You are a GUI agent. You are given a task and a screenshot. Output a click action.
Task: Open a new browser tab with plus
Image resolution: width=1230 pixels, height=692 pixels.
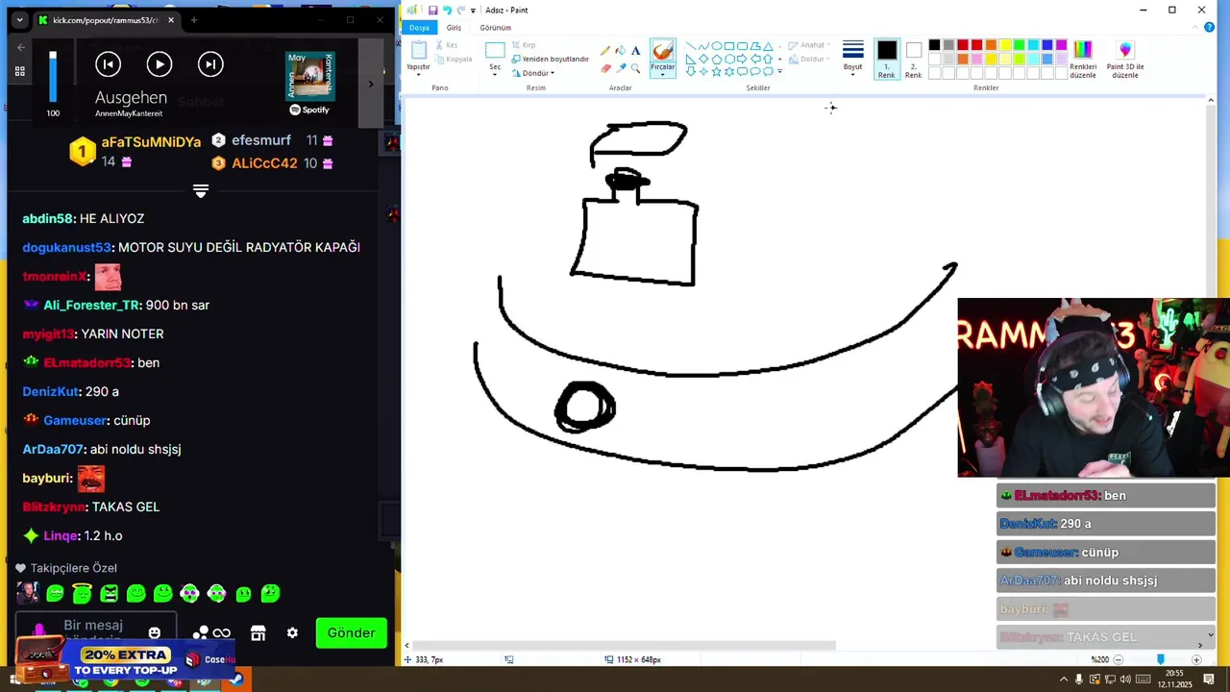(193, 20)
